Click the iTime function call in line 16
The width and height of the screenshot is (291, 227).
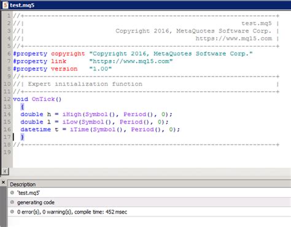pyautogui.click(x=79, y=130)
